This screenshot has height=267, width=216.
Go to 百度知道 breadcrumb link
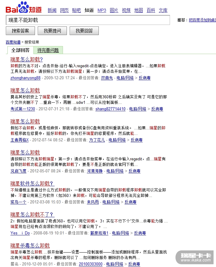(13, 42)
